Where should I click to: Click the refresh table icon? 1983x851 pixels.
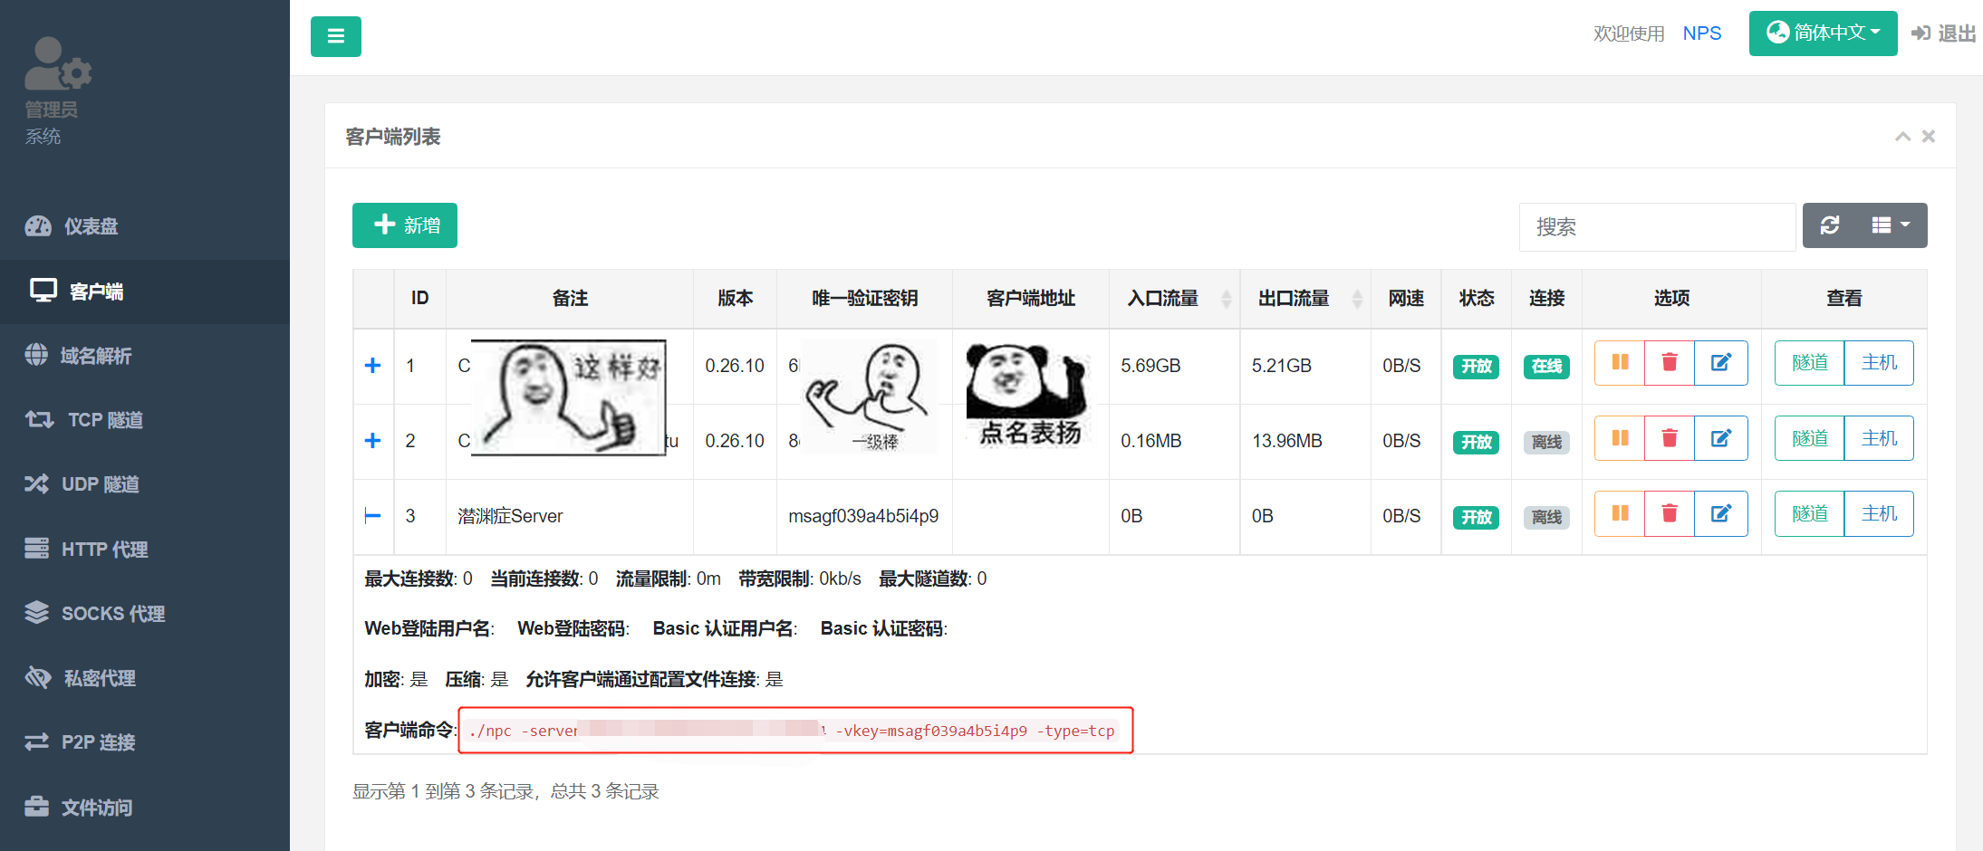point(1829,225)
